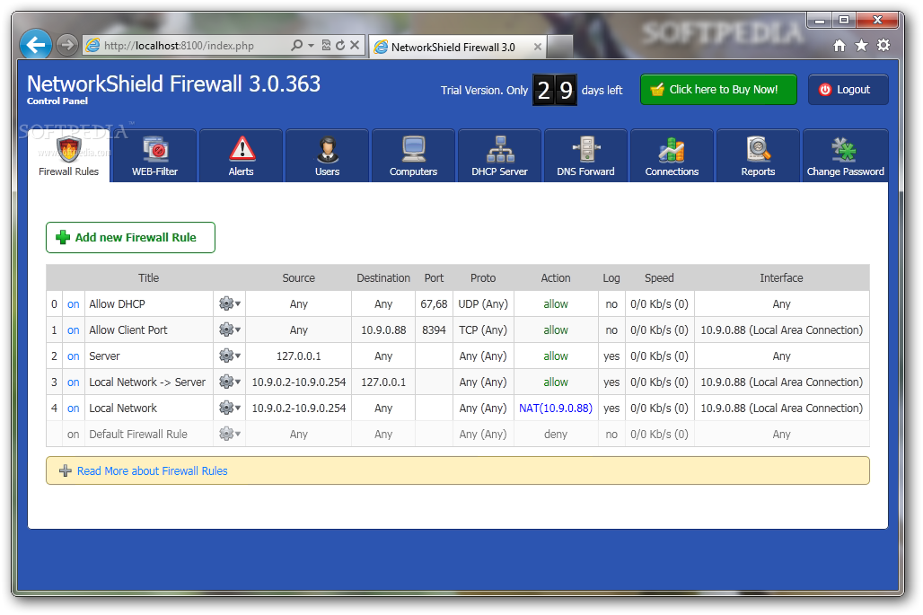Toggle on switch for Local Network -> Server
The image size is (923, 615).
(73, 382)
